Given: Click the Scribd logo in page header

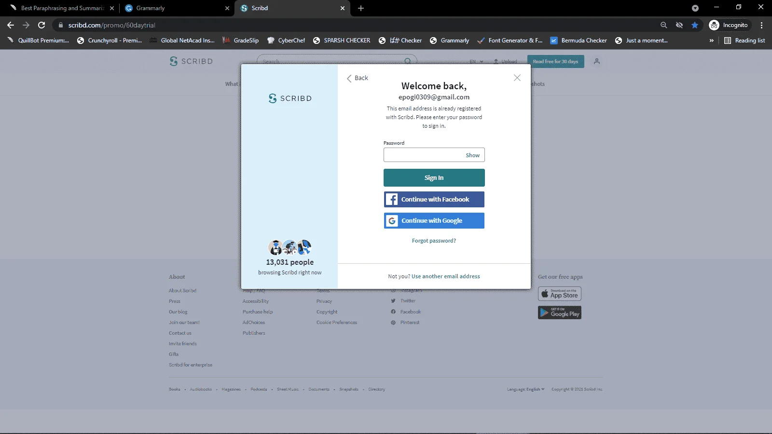Looking at the screenshot, I should 191,61.
